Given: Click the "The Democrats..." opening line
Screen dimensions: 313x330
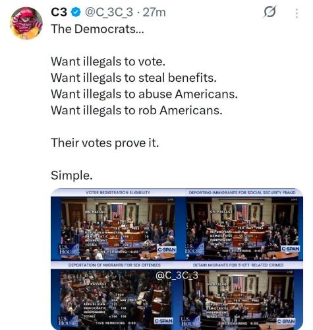Looking at the screenshot, I should click(x=98, y=29).
